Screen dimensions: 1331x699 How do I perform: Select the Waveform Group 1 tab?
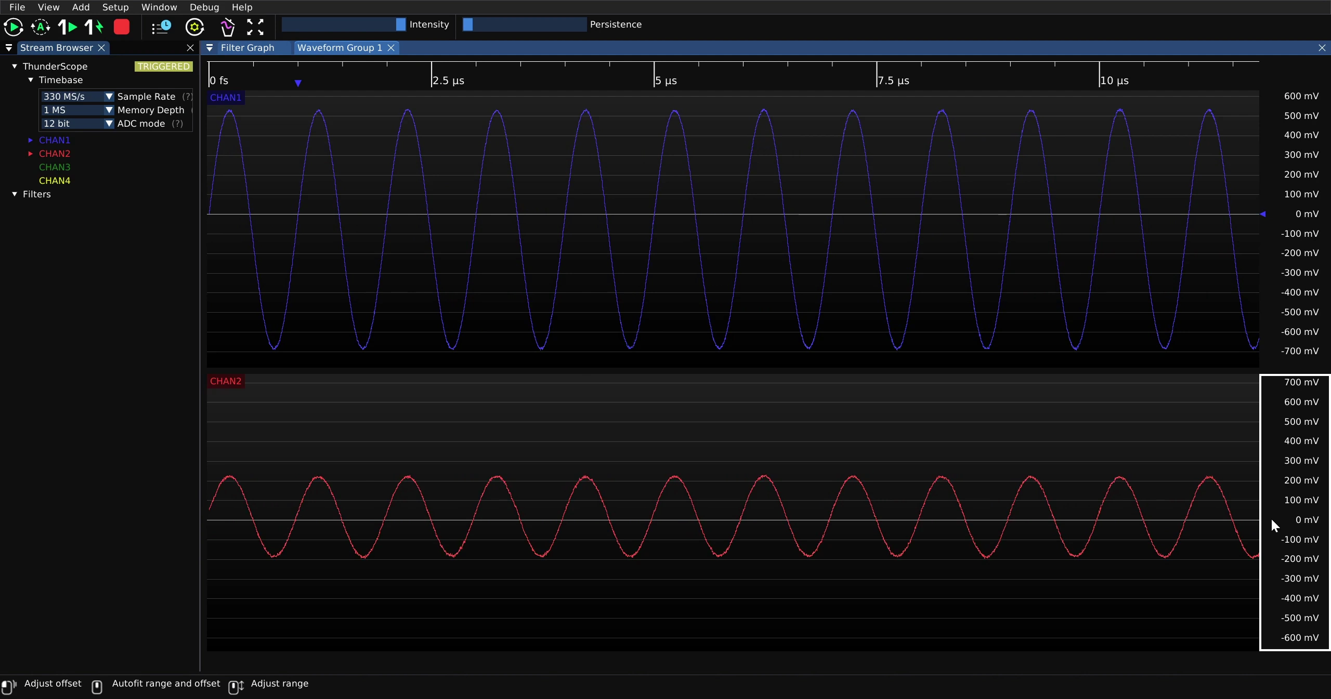(340, 48)
